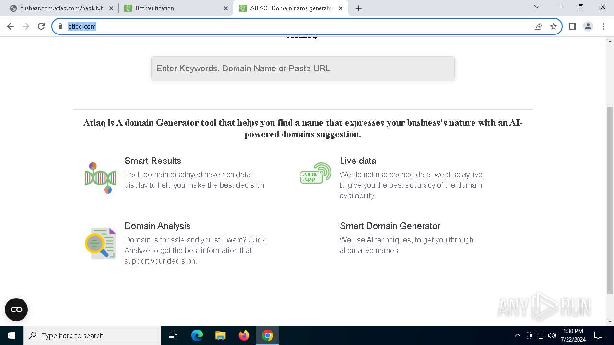Switch to the Bot Verification tab

(177, 8)
